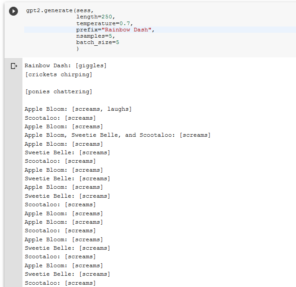Click the nsamples=5 code line
This screenshot has width=296, height=287.
click(x=95, y=36)
